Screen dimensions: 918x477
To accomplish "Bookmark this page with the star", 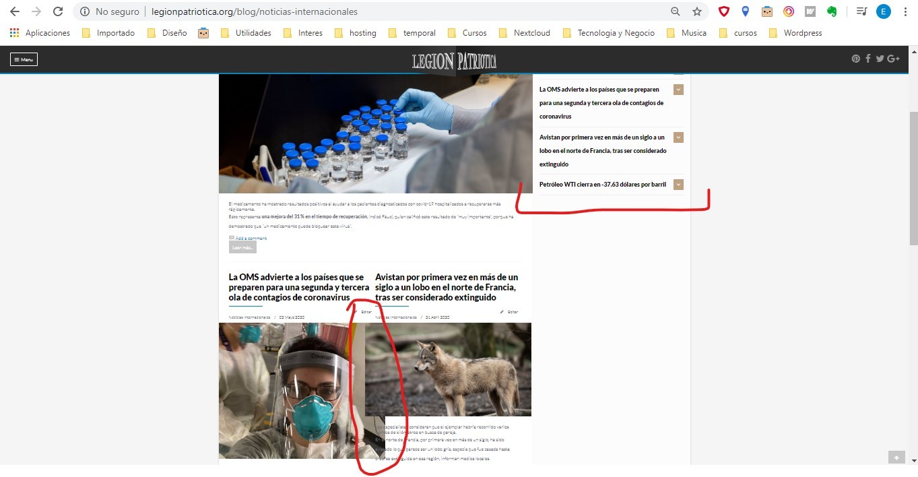I will [697, 11].
